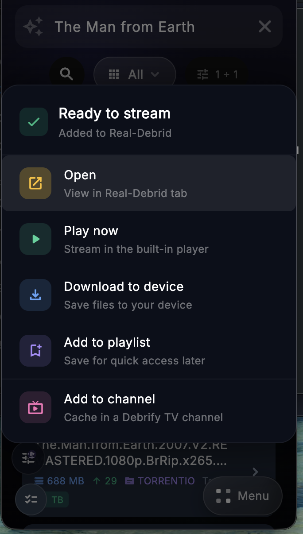
Task: Click the round filter sliders button at left
Action: click(28, 458)
